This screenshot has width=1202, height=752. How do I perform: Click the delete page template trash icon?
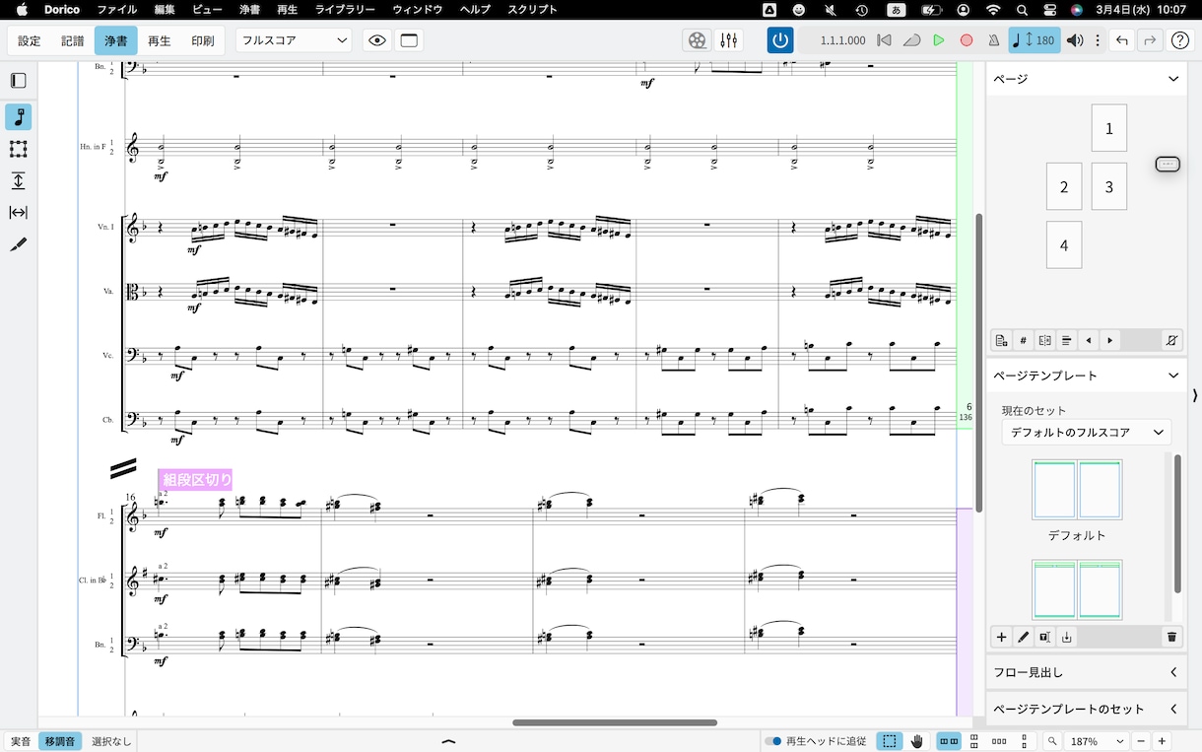coord(1171,637)
